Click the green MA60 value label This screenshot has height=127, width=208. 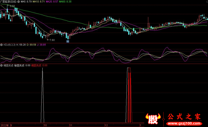tap(65, 2)
